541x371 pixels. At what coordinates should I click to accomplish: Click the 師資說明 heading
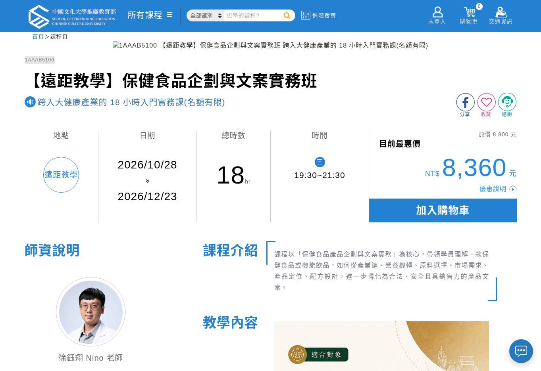coord(52,251)
